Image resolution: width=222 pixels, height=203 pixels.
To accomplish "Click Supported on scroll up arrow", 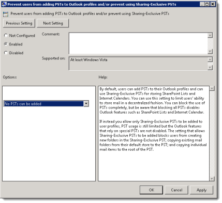I will click(x=210, y=59).
